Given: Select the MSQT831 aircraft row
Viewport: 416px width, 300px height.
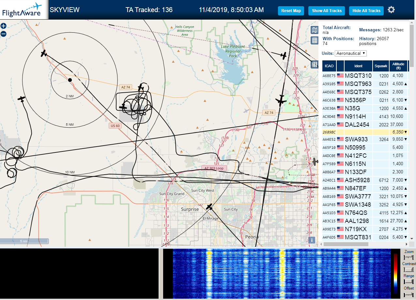Looking at the screenshot, I should [365, 237].
